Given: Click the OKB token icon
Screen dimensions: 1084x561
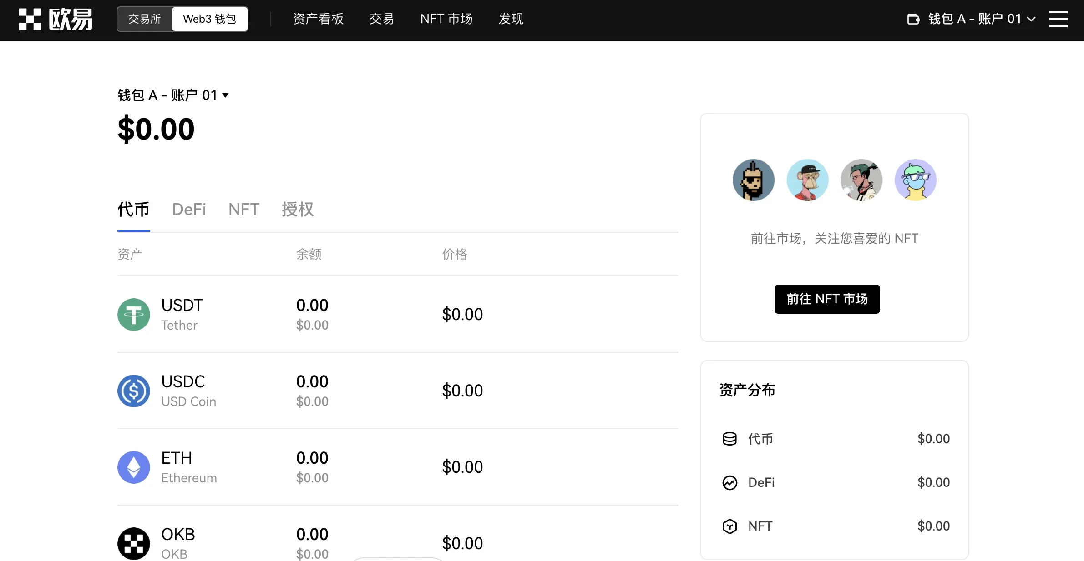Looking at the screenshot, I should 133,543.
